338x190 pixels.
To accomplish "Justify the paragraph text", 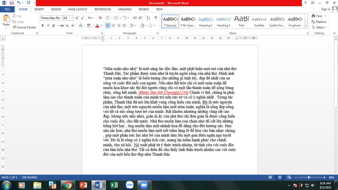I will click(124, 25).
